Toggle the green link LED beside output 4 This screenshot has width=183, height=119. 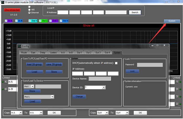(x=180, y=104)
